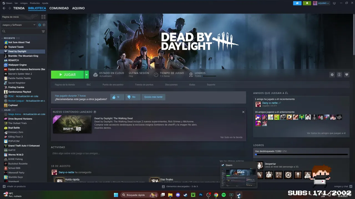The width and height of the screenshot is (355, 199).
Task: Open Punto de encuentro tab
Action: [113, 85]
